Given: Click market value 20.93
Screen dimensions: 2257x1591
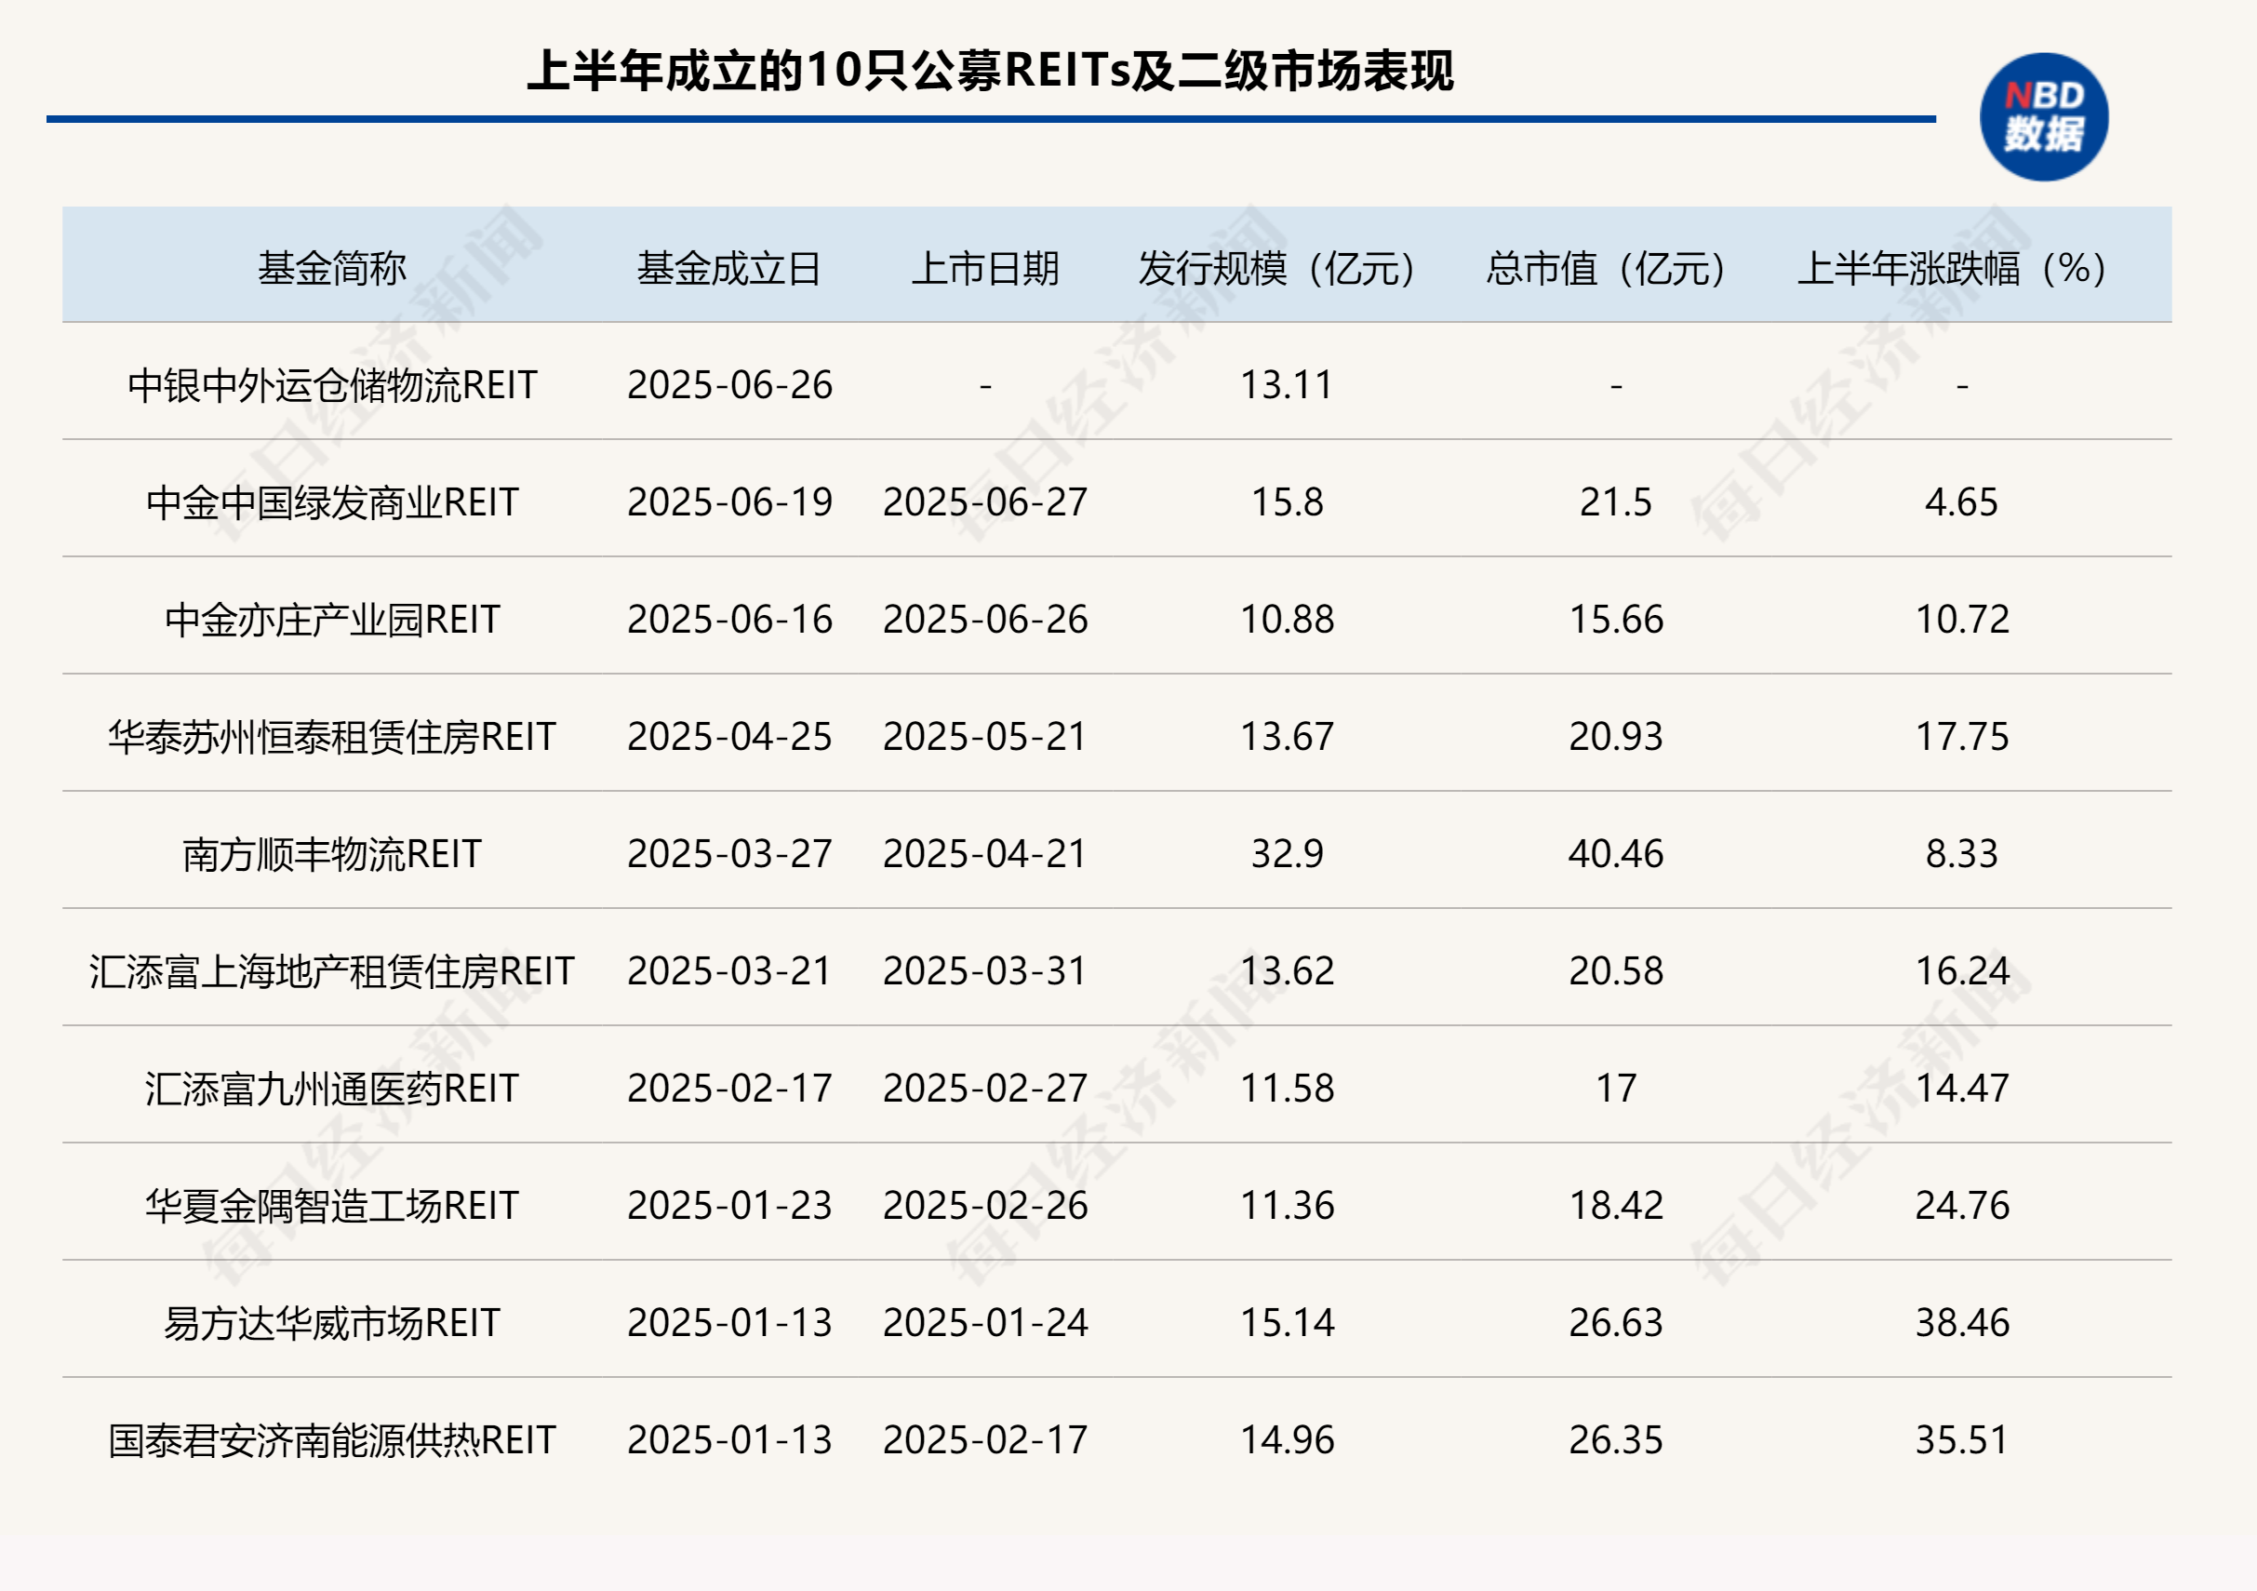Looking at the screenshot, I should tap(1616, 736).
